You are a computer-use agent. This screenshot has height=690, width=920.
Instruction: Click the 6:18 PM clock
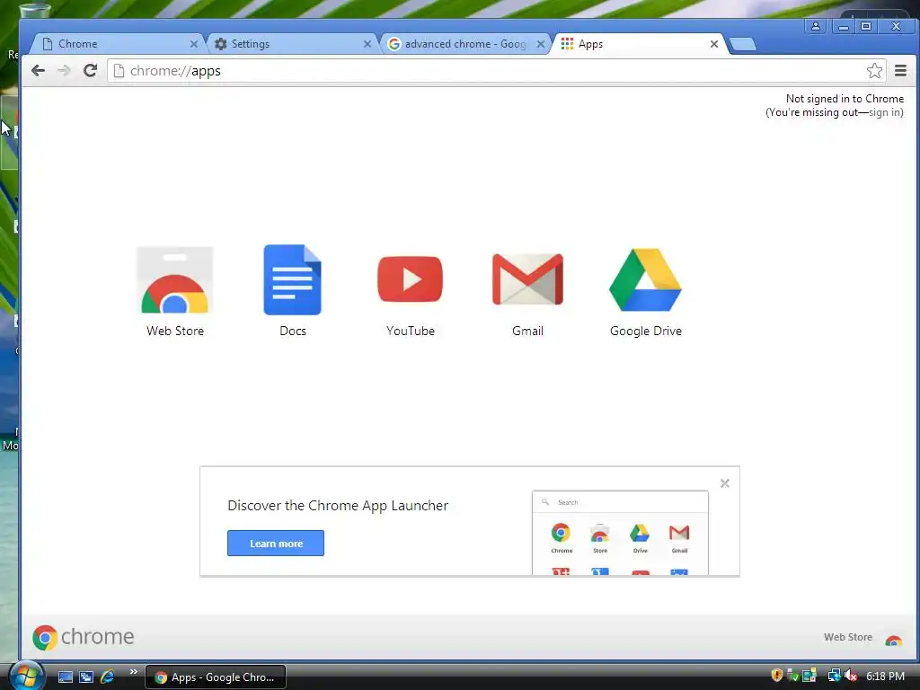point(885,677)
